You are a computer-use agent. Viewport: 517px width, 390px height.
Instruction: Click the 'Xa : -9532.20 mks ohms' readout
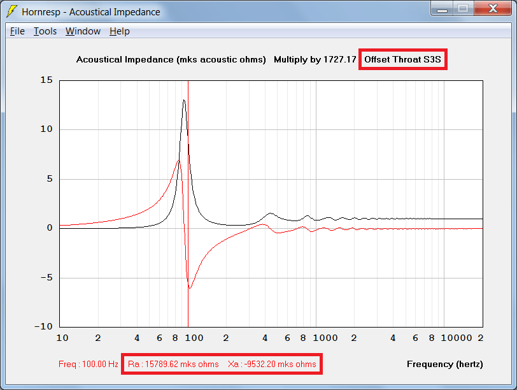coord(272,365)
